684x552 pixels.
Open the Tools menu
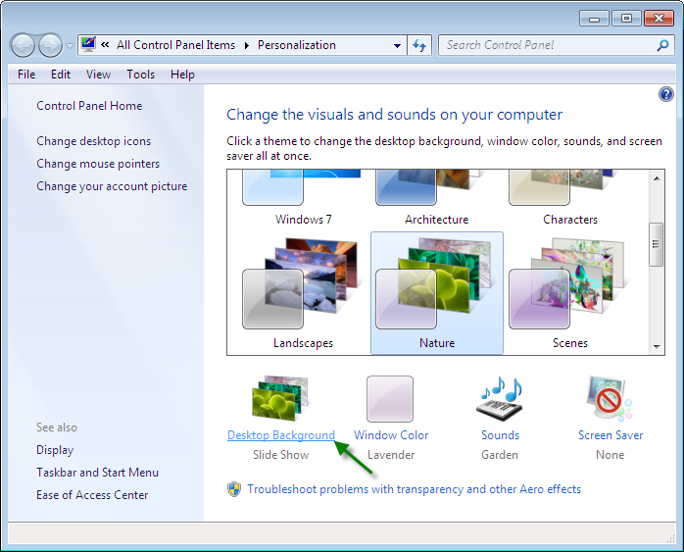click(140, 75)
